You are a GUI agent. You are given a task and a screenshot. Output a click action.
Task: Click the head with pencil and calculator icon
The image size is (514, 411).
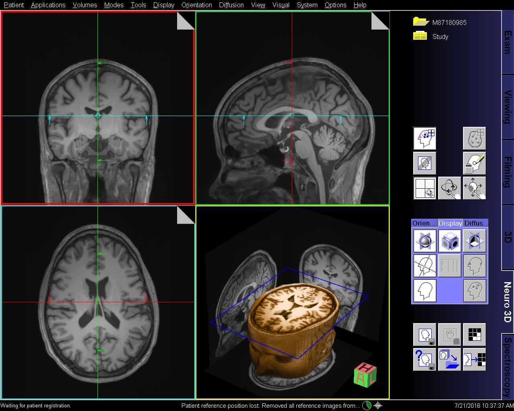pos(474,163)
